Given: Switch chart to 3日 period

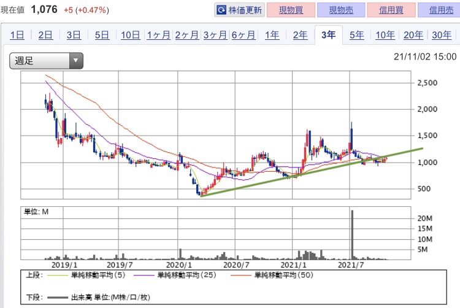Looking at the screenshot, I should tap(74, 35).
